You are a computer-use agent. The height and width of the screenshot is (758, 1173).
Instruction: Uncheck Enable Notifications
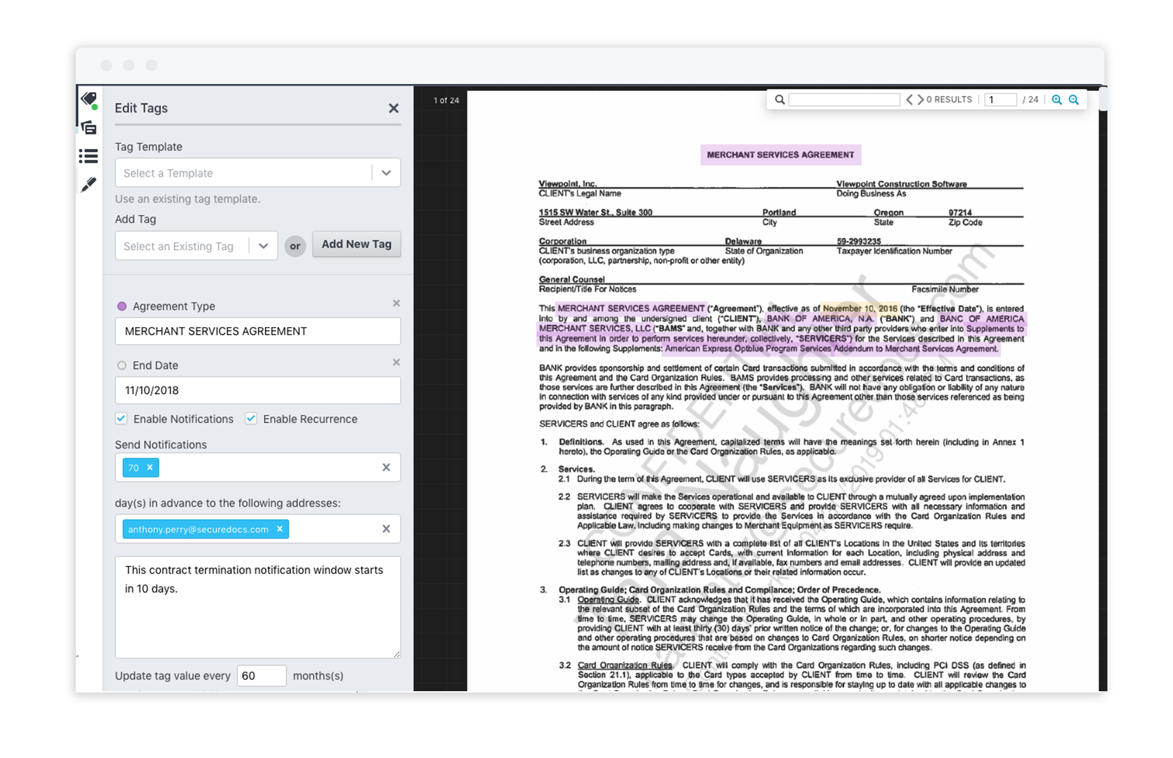121,418
